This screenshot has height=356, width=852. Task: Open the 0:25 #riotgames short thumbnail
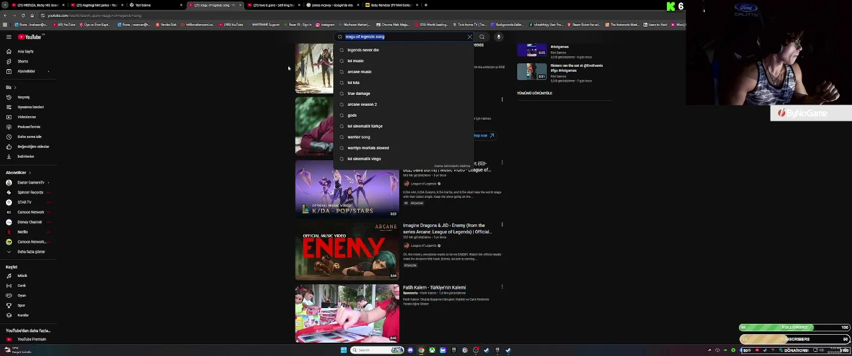click(x=532, y=49)
